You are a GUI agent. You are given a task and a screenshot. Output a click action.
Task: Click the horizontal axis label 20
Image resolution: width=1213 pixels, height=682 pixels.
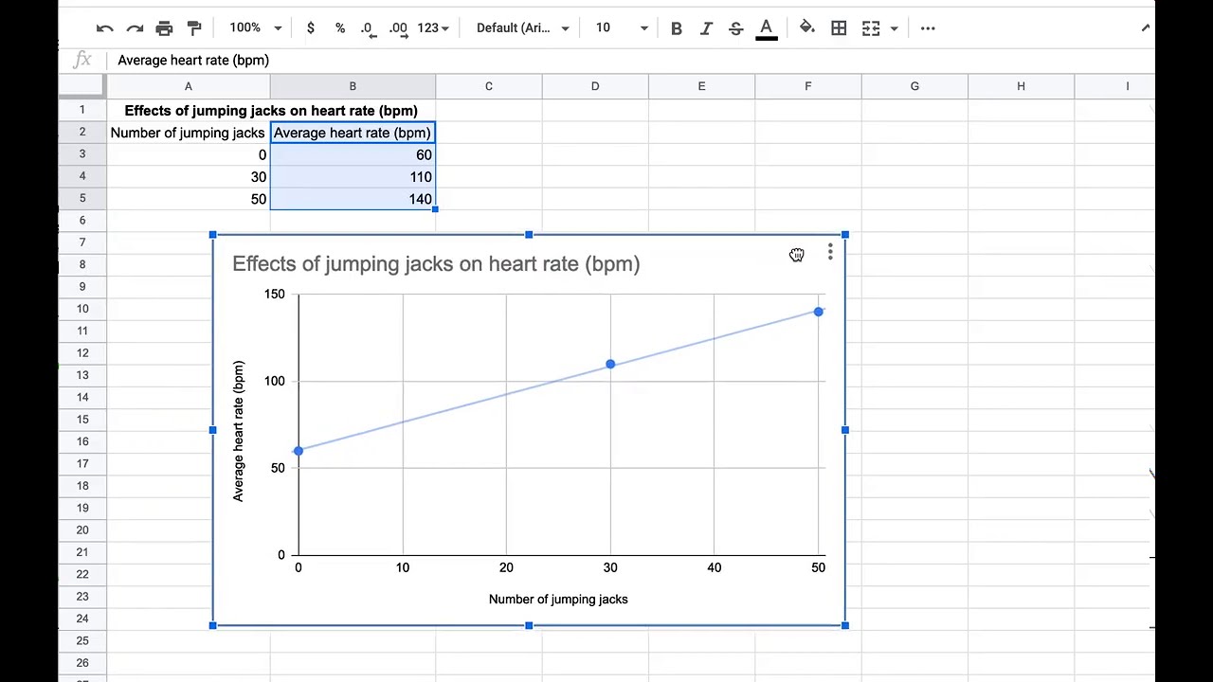coord(506,567)
